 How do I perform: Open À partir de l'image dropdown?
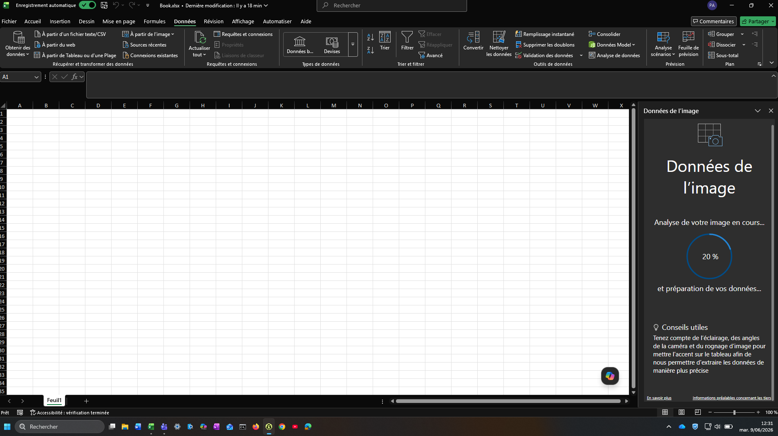tap(148, 34)
